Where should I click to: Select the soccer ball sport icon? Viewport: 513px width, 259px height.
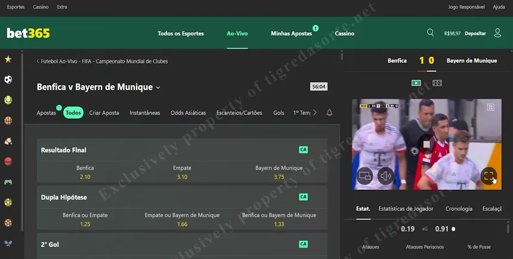(x=8, y=79)
